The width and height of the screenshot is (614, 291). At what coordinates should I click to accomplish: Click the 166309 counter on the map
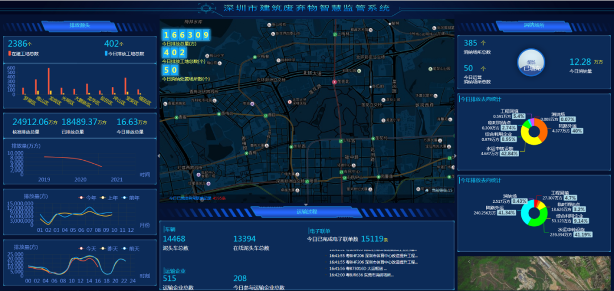(186, 35)
